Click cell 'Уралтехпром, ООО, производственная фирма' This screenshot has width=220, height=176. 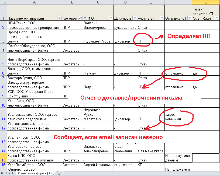click(x=34, y=137)
